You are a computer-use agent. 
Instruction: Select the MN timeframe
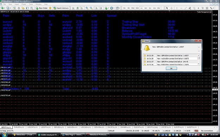[158, 8]
